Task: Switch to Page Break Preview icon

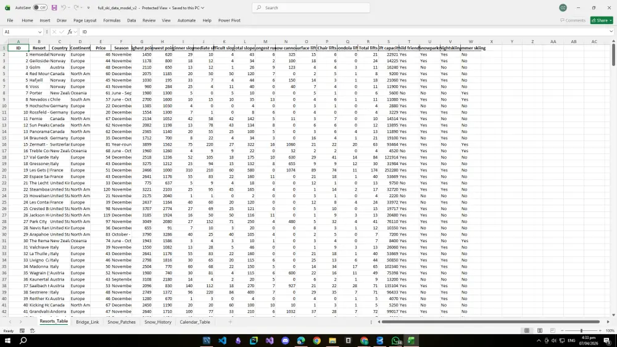Action: coord(552,330)
